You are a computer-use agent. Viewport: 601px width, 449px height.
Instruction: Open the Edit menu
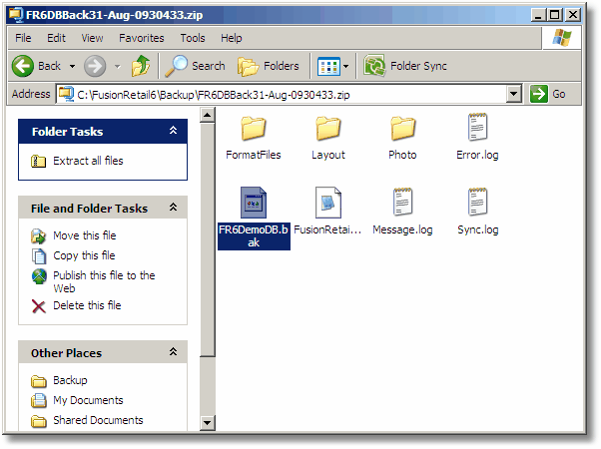point(56,38)
